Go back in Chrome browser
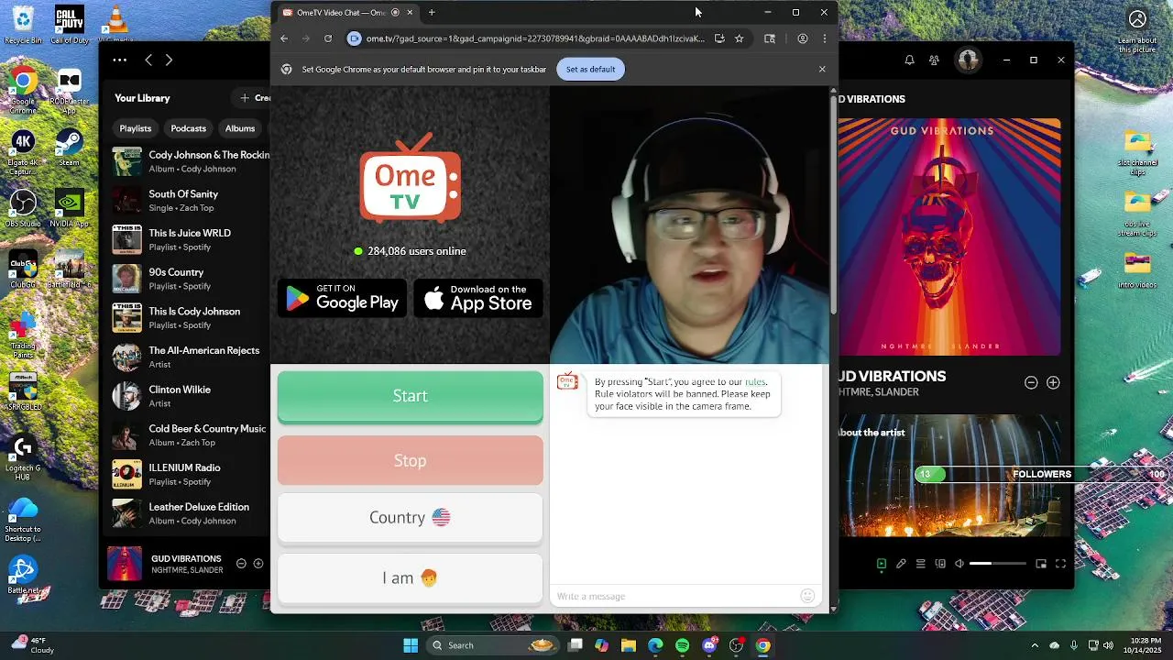Viewport: 1173px width, 660px height. [x=284, y=38]
